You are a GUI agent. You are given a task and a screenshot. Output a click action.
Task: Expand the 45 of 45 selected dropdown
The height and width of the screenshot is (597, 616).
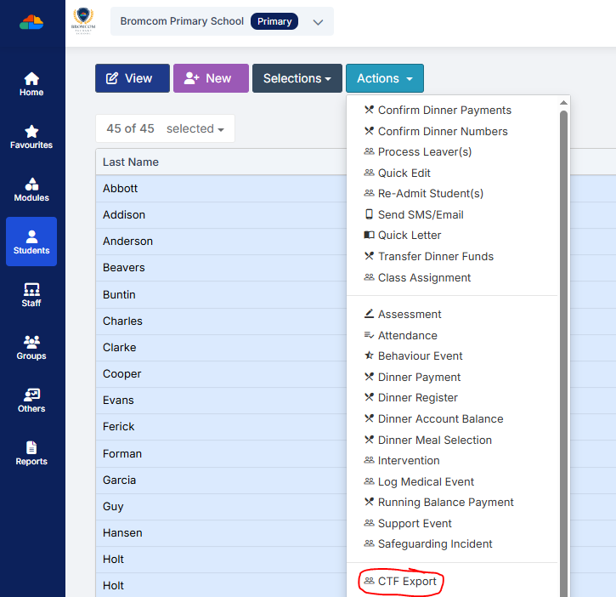point(165,128)
